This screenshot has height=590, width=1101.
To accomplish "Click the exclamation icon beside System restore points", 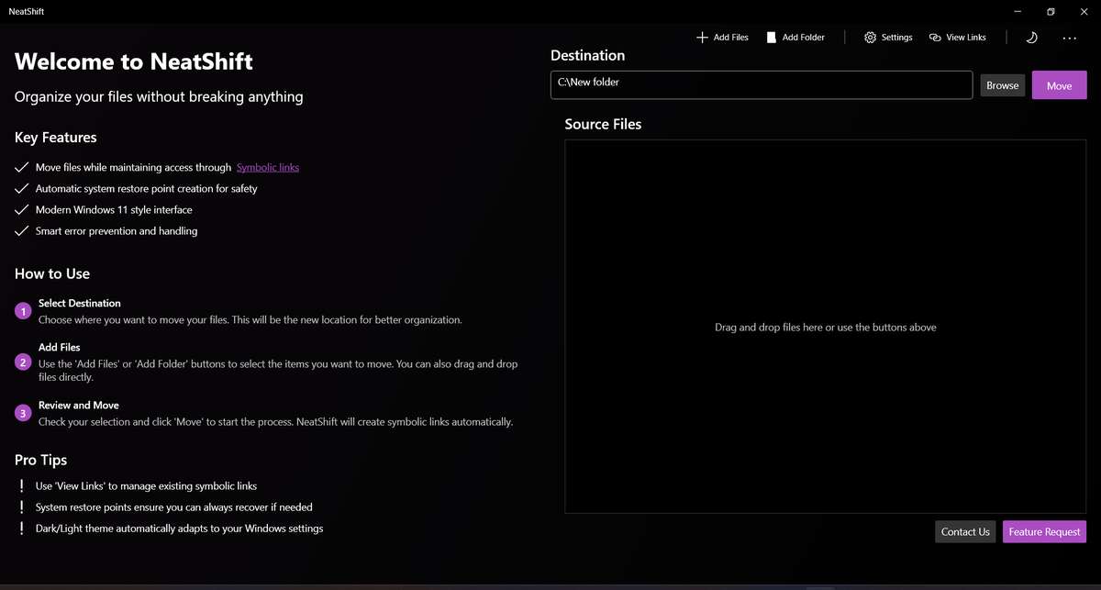I will [x=22, y=507].
